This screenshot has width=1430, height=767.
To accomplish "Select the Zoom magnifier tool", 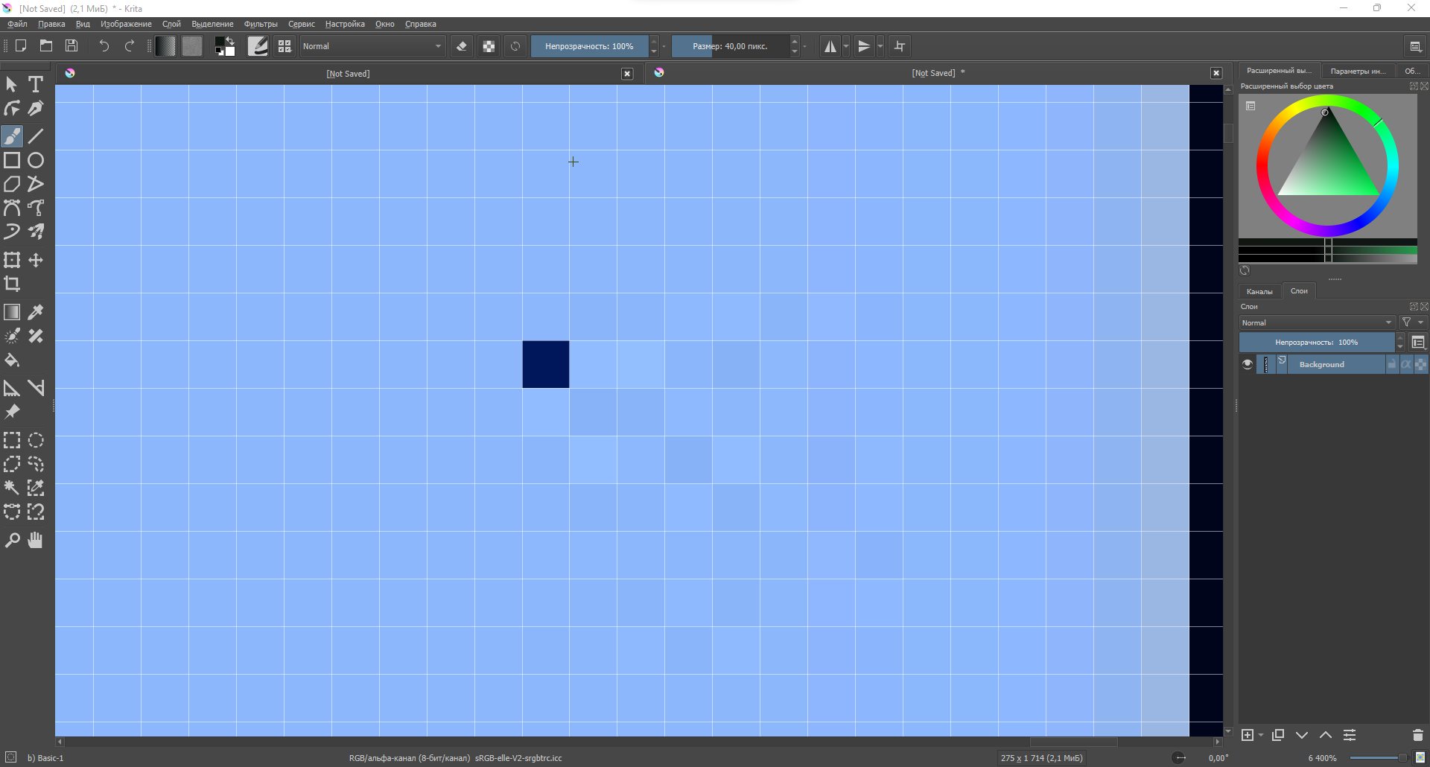I will pos(12,540).
